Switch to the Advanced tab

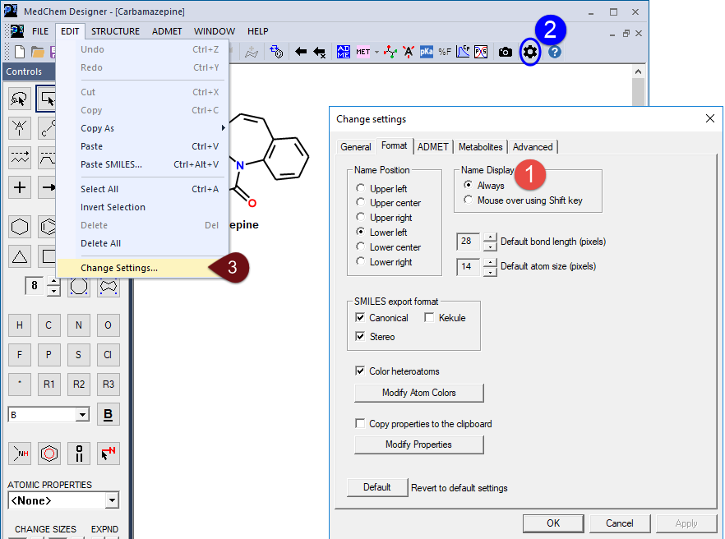point(533,147)
